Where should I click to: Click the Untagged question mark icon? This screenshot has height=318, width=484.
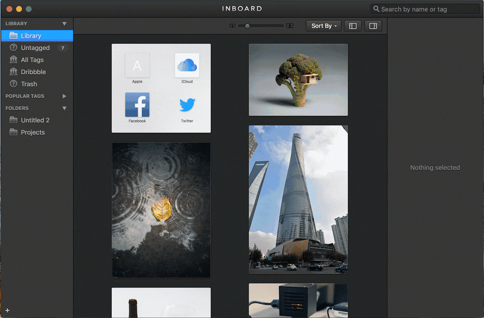point(14,48)
